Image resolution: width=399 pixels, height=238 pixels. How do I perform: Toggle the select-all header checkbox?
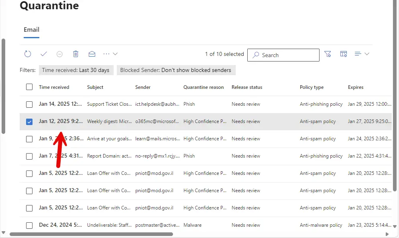tap(29, 87)
